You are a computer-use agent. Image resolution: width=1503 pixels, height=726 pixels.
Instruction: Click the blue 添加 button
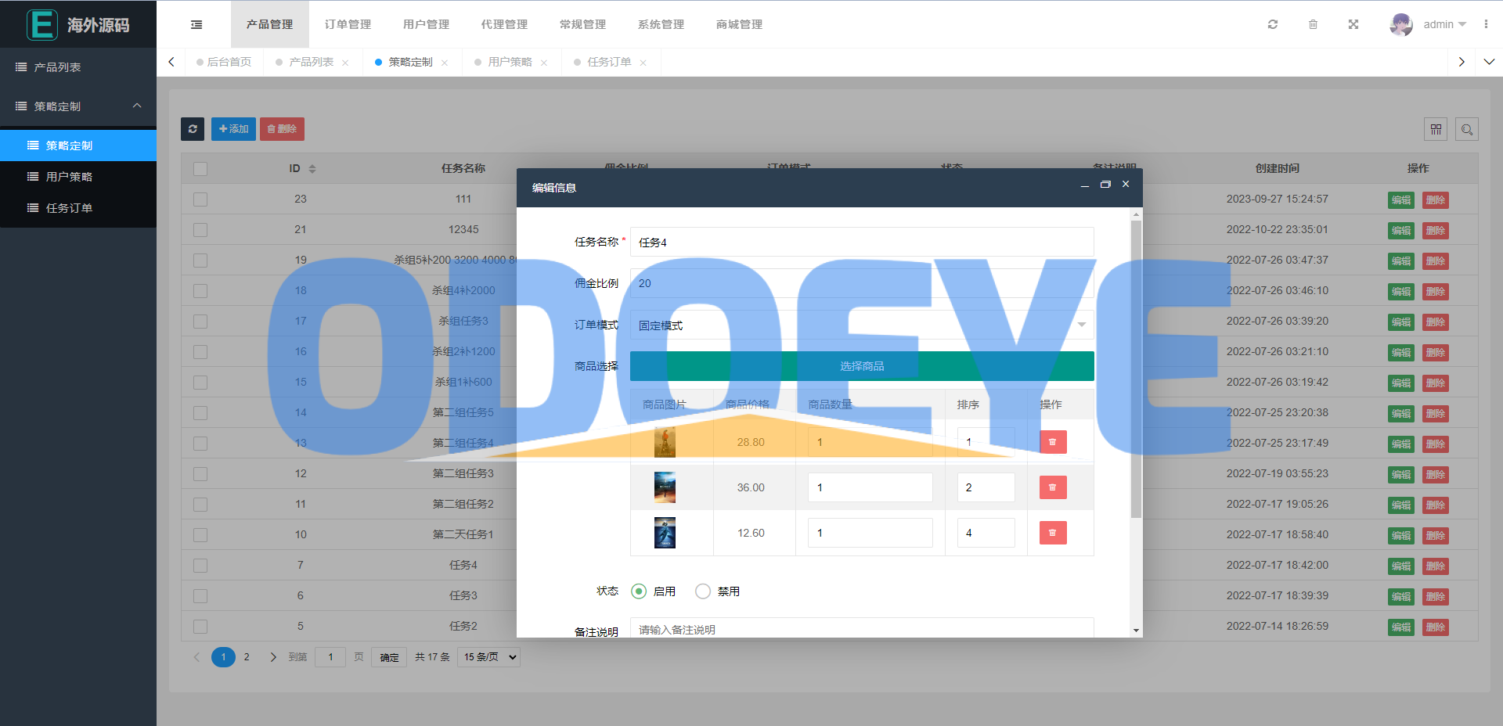coord(233,129)
